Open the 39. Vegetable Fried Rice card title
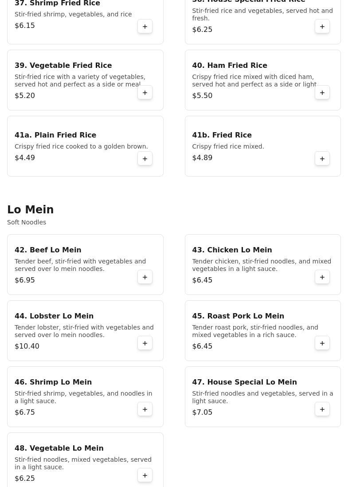 pos(63,65)
